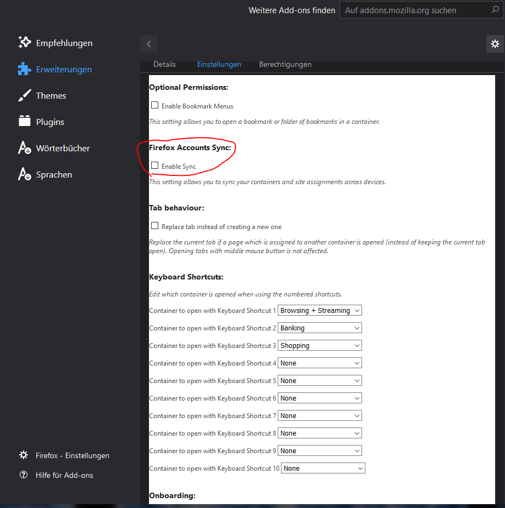
Task: Open the Keyboard Shortcut 2 Banking dropdown
Action: click(x=320, y=328)
